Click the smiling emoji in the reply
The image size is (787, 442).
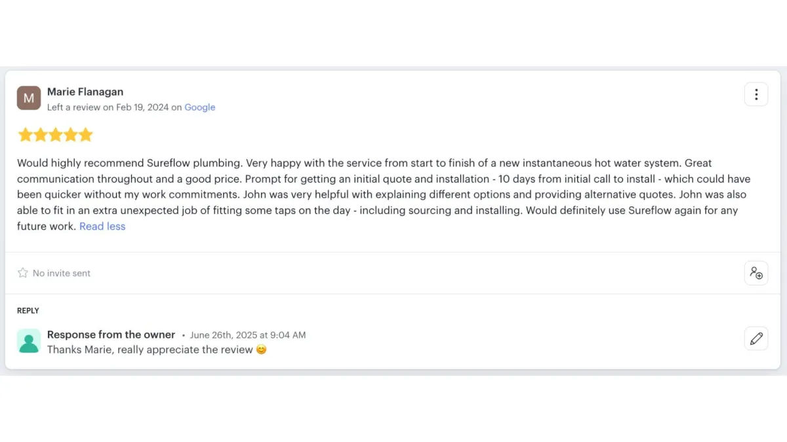(x=261, y=350)
